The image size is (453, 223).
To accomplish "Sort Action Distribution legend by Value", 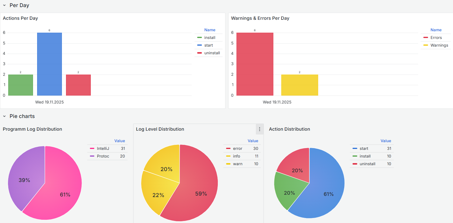I will [386, 141].
